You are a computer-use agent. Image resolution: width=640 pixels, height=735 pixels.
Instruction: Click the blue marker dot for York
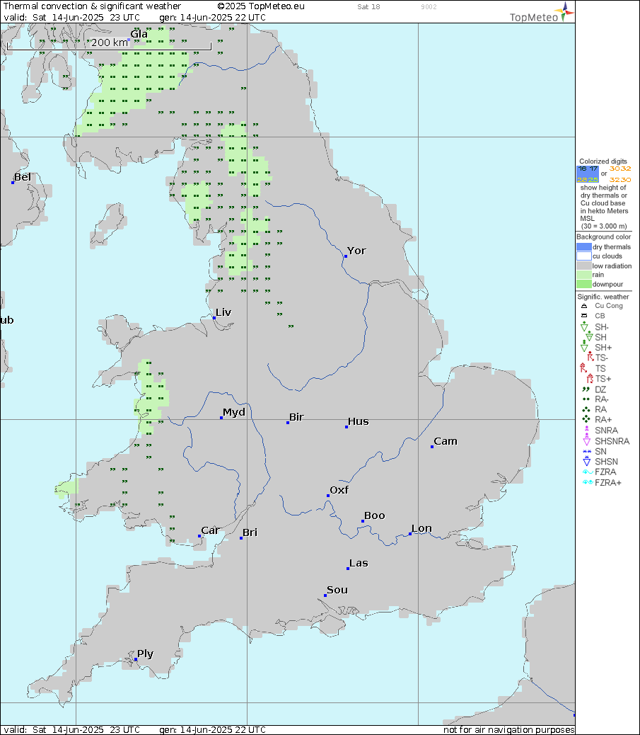[346, 256]
